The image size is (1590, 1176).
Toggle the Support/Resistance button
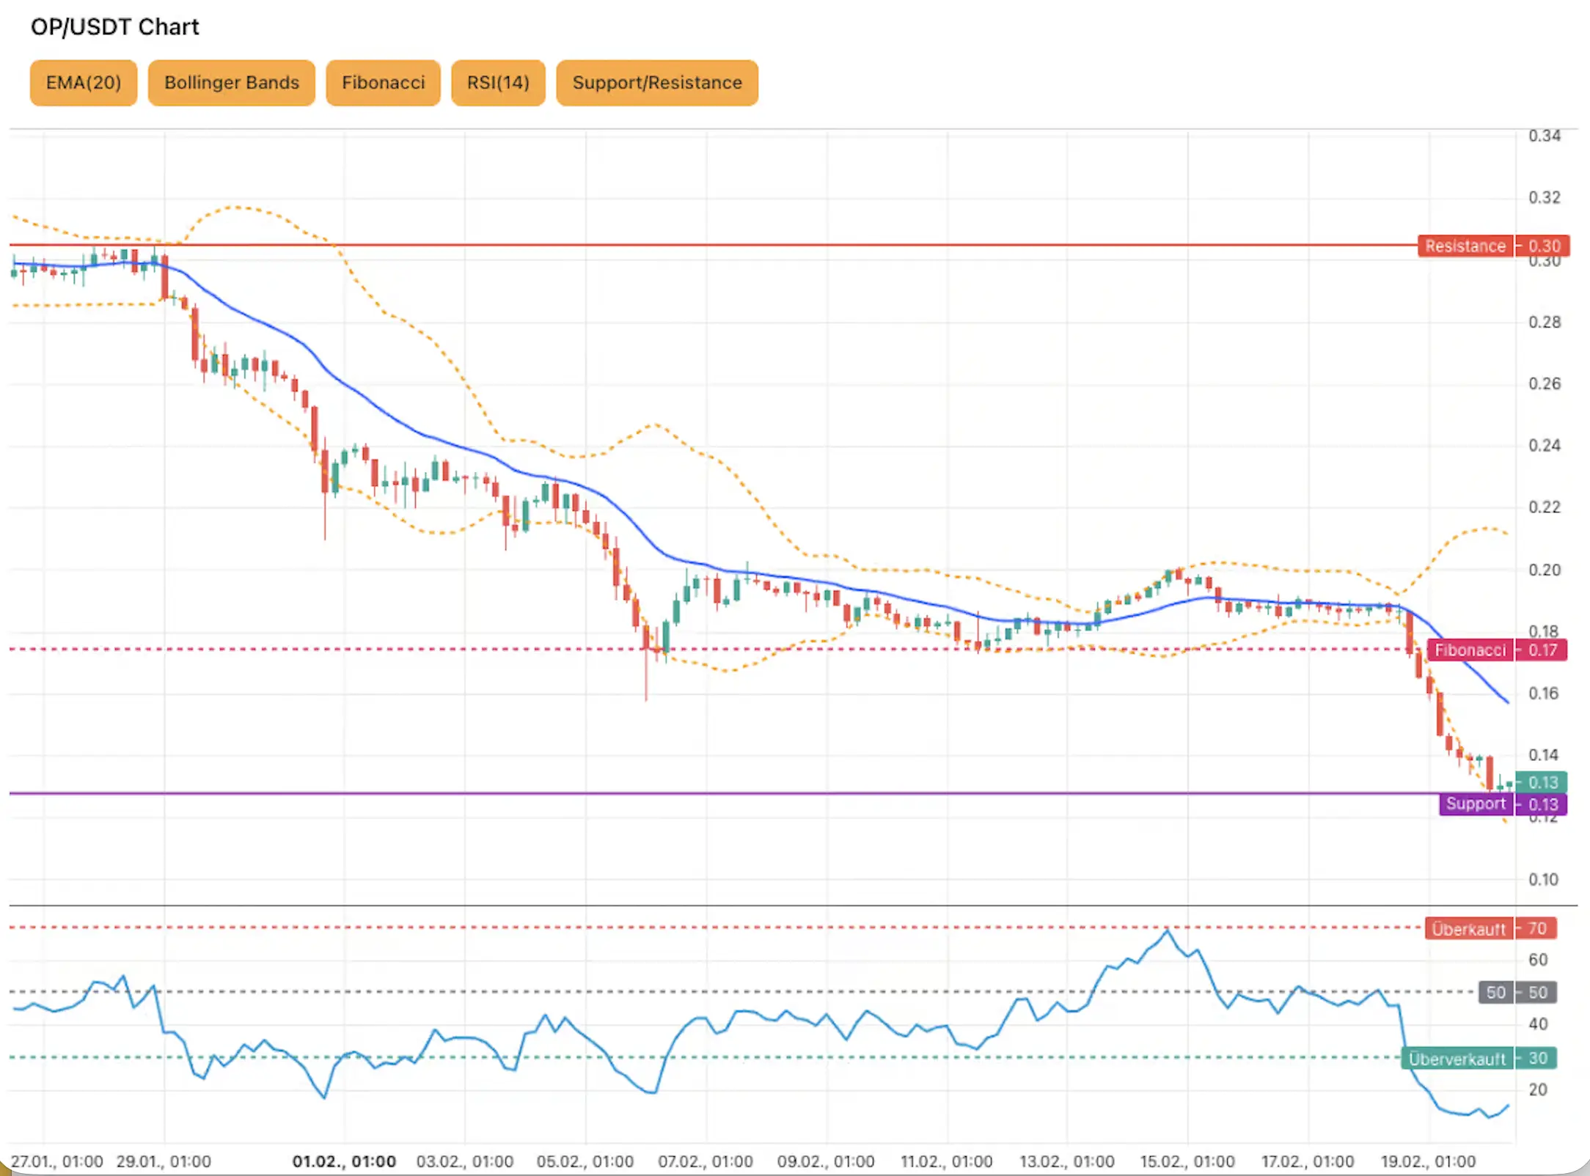pos(656,82)
